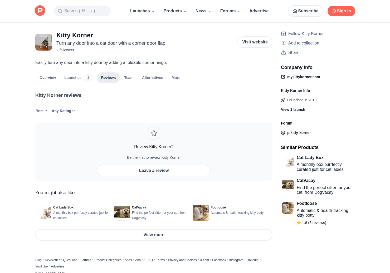The width and height of the screenshot is (390, 273).
Task: Click the Kitty Korner product thumbnail
Action: [x=44, y=42]
